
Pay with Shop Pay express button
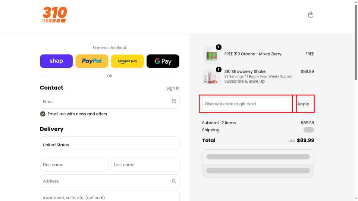(56, 61)
